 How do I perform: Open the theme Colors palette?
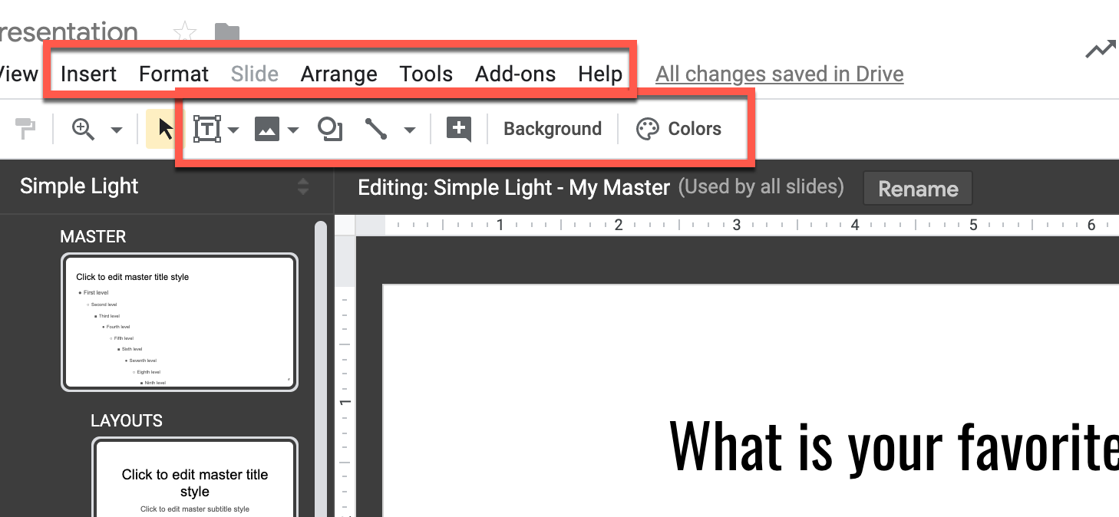[x=678, y=128]
